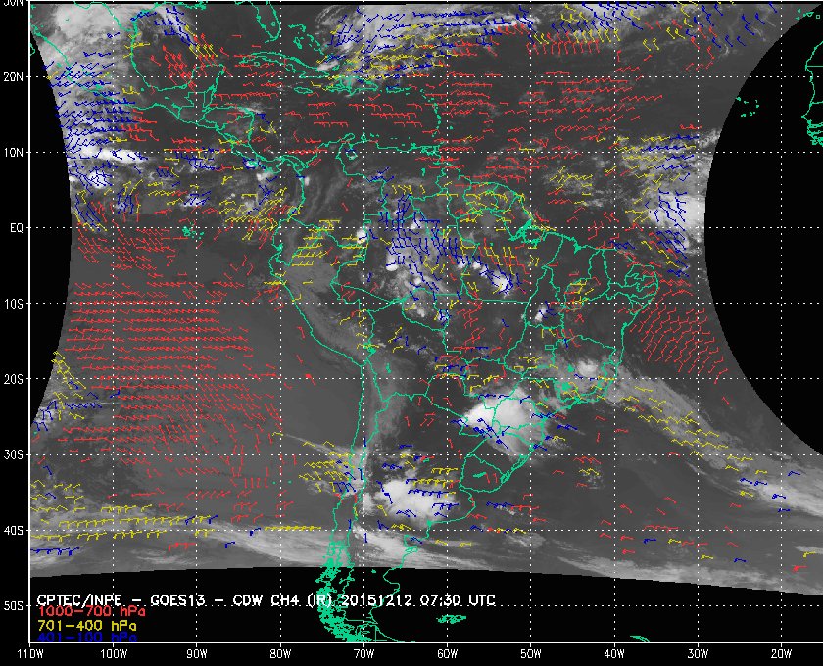Viewport: 823px width, 666px height.
Task: Click the 30S latitude label
Action: [x=14, y=454]
